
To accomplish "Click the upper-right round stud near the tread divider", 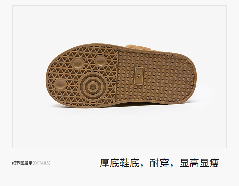I will [x=101, y=61].
